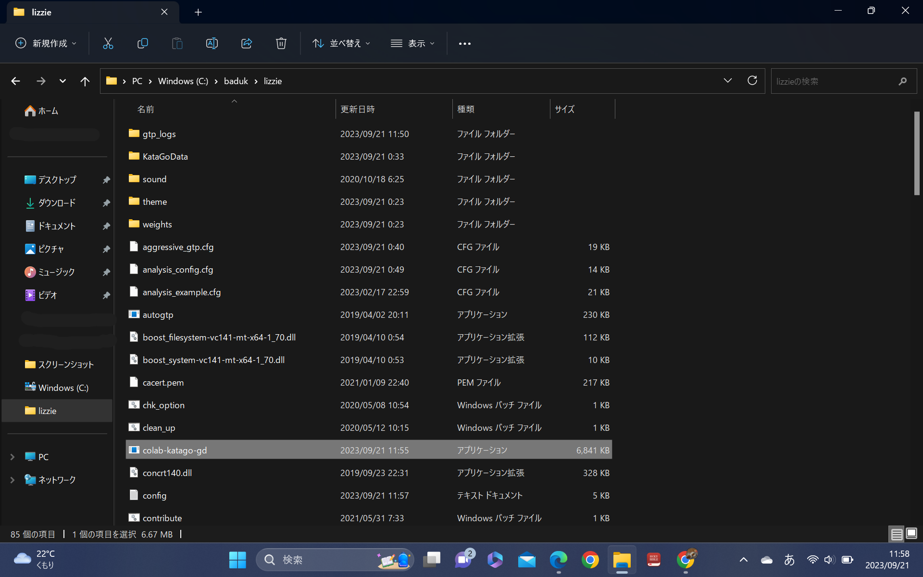Expand address bar history dropdown
Image resolution: width=923 pixels, height=577 pixels.
click(728, 80)
